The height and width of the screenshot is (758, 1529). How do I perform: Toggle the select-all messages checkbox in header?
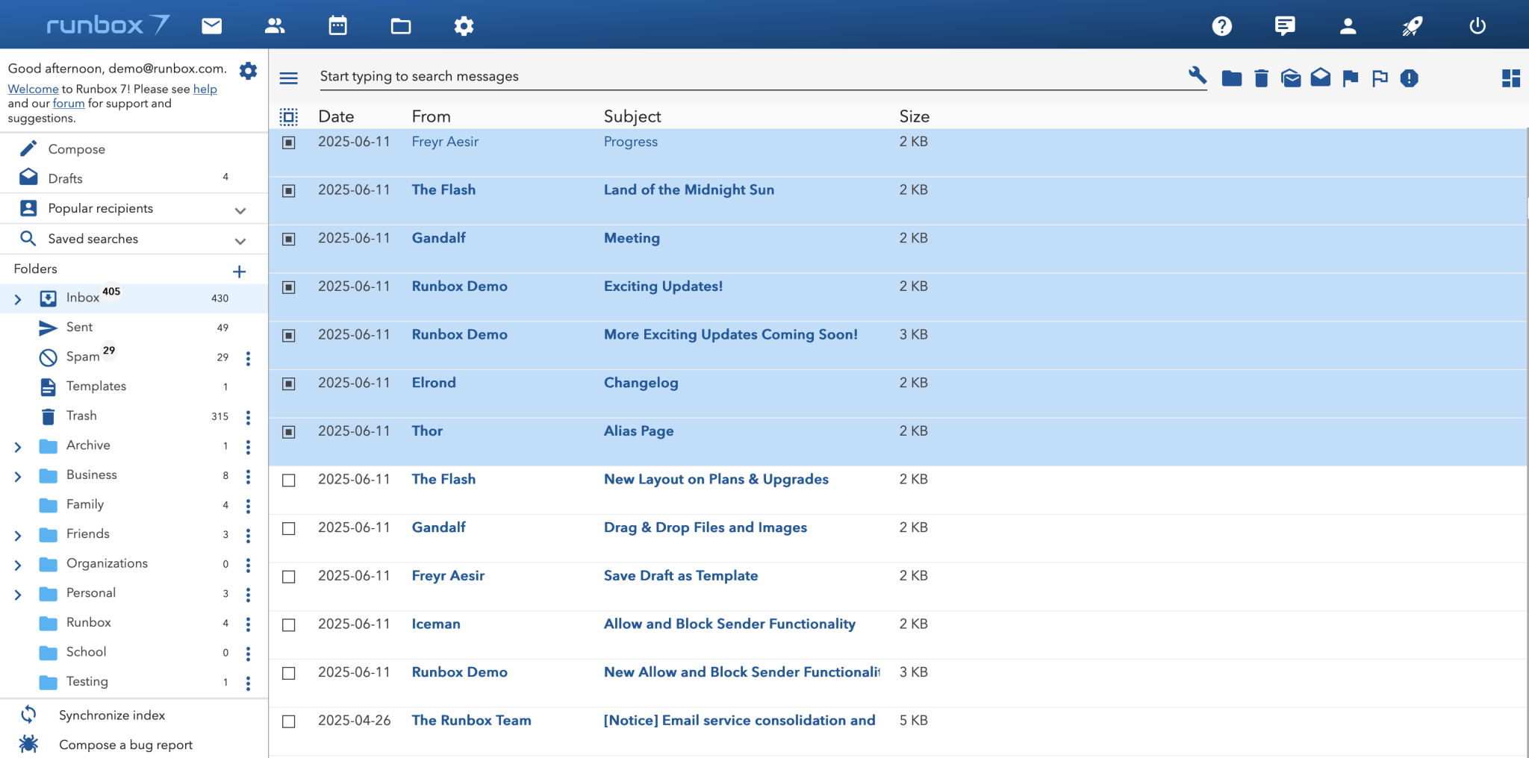pyautogui.click(x=289, y=116)
